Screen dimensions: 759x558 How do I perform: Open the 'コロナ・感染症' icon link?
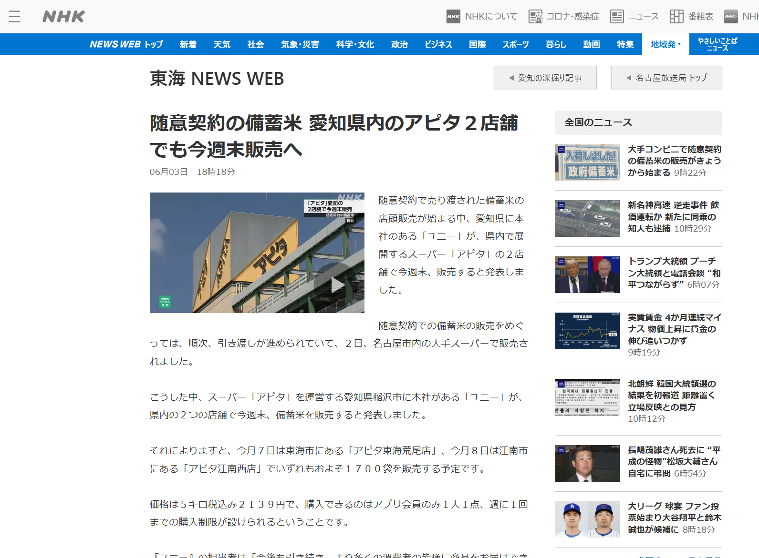click(x=564, y=17)
